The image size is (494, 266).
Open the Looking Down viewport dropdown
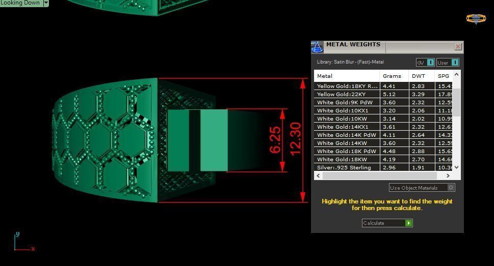(x=46, y=3)
